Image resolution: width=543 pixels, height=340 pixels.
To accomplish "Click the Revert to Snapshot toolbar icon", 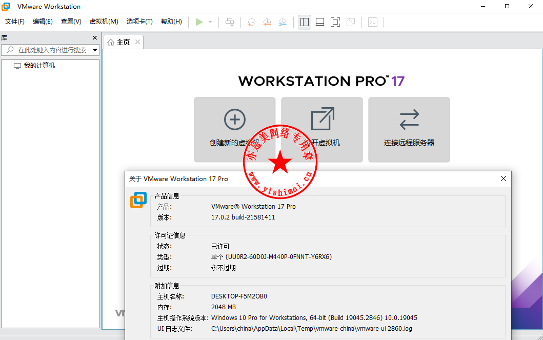I will (267, 22).
